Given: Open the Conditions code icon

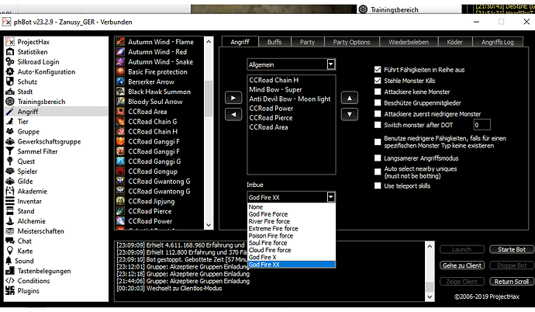Looking at the screenshot, I should click(x=10, y=281).
